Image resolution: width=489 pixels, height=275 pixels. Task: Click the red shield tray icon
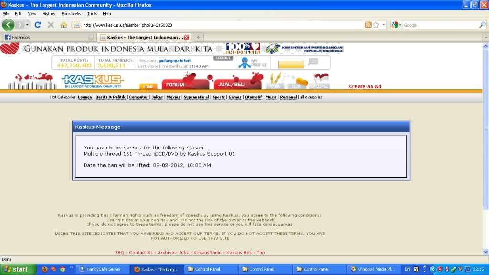pyautogui.click(x=440, y=269)
